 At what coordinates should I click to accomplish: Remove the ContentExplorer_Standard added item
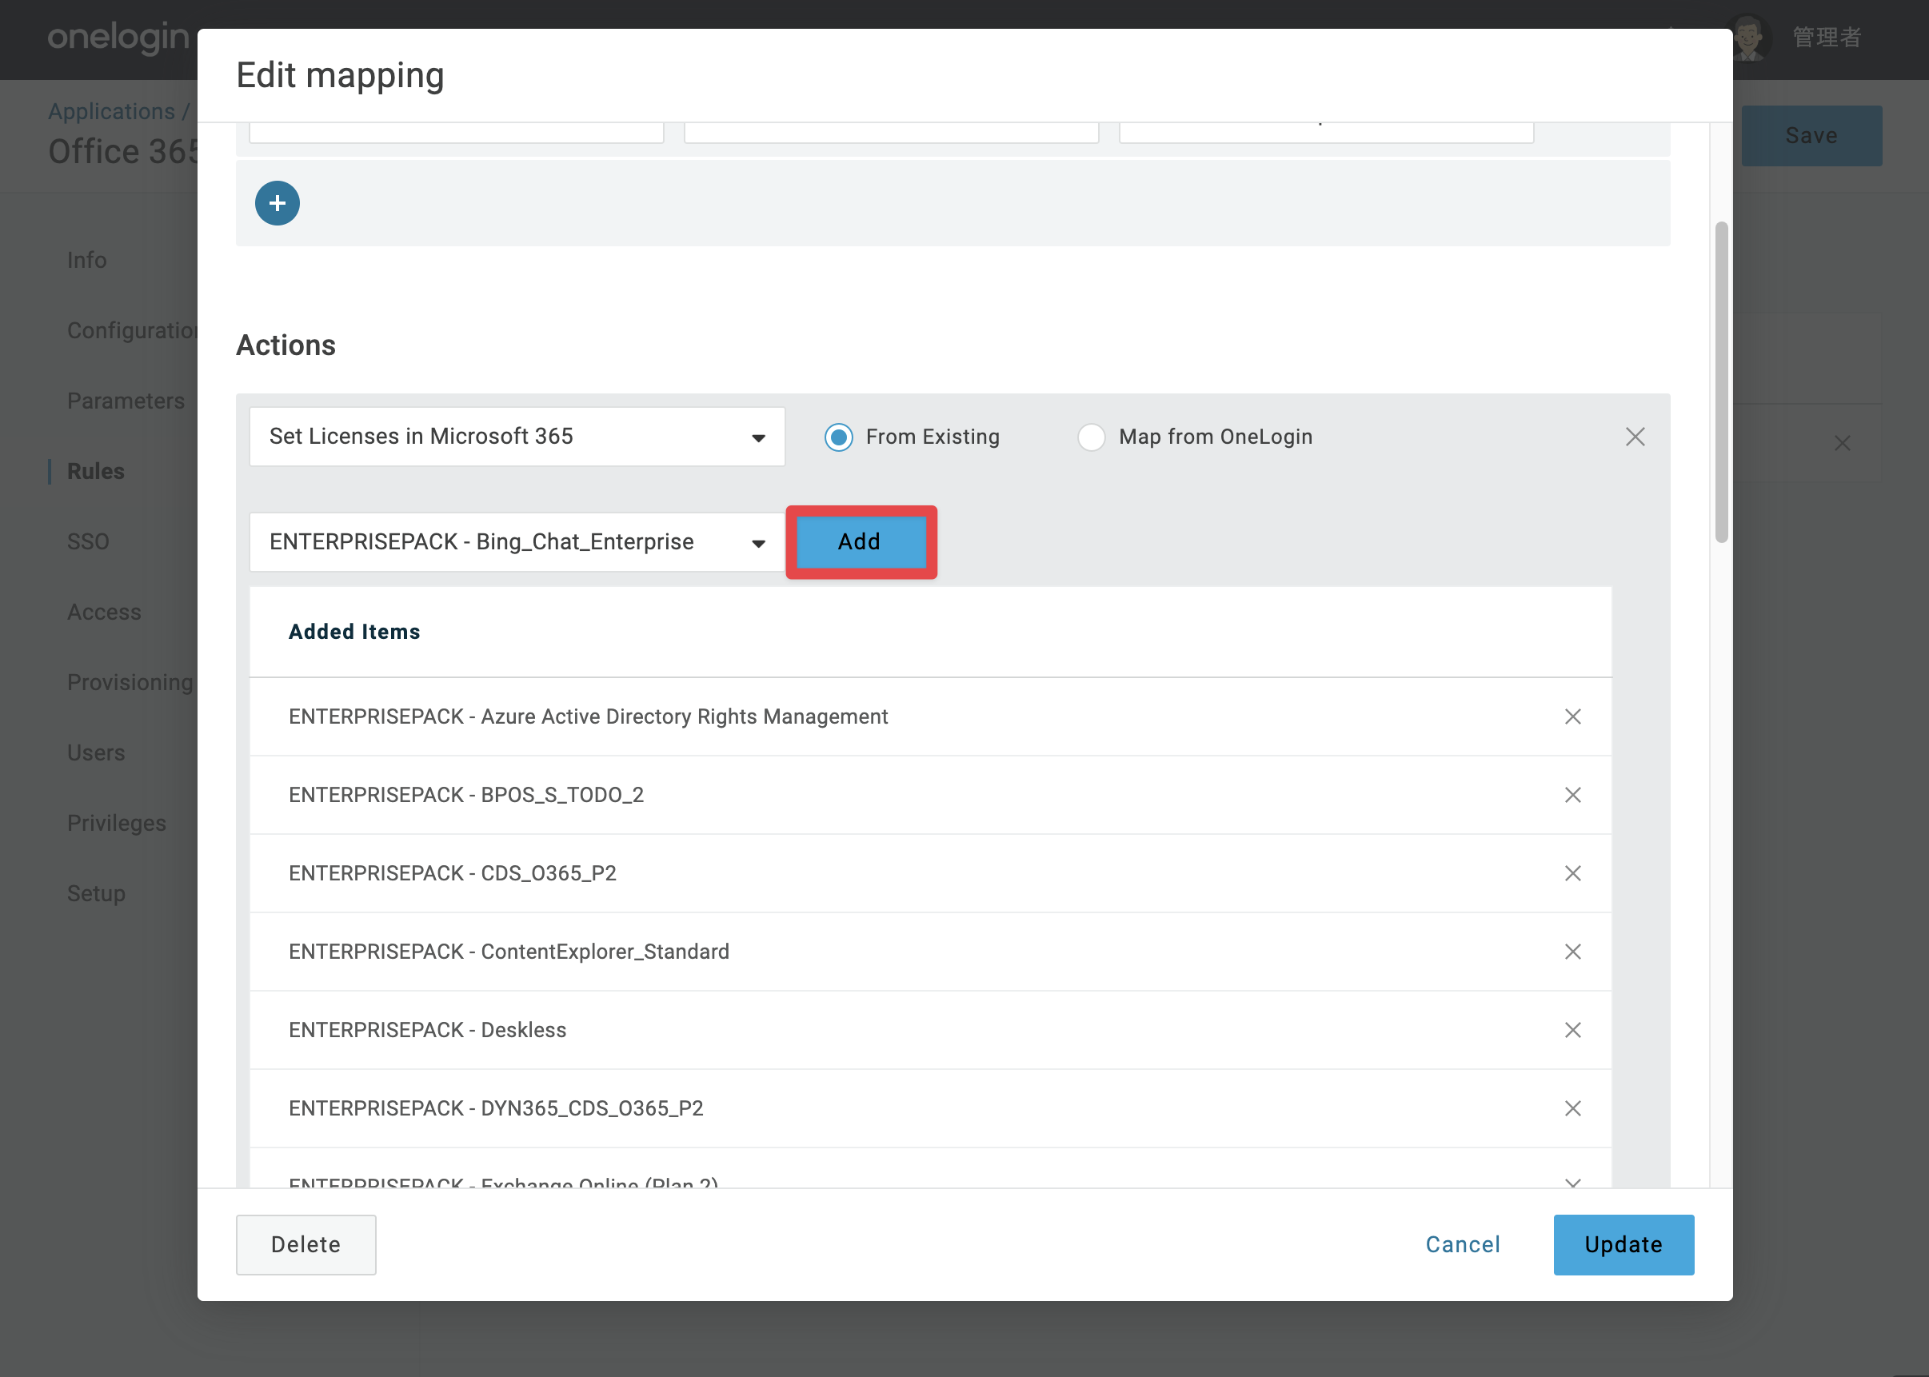tap(1572, 952)
